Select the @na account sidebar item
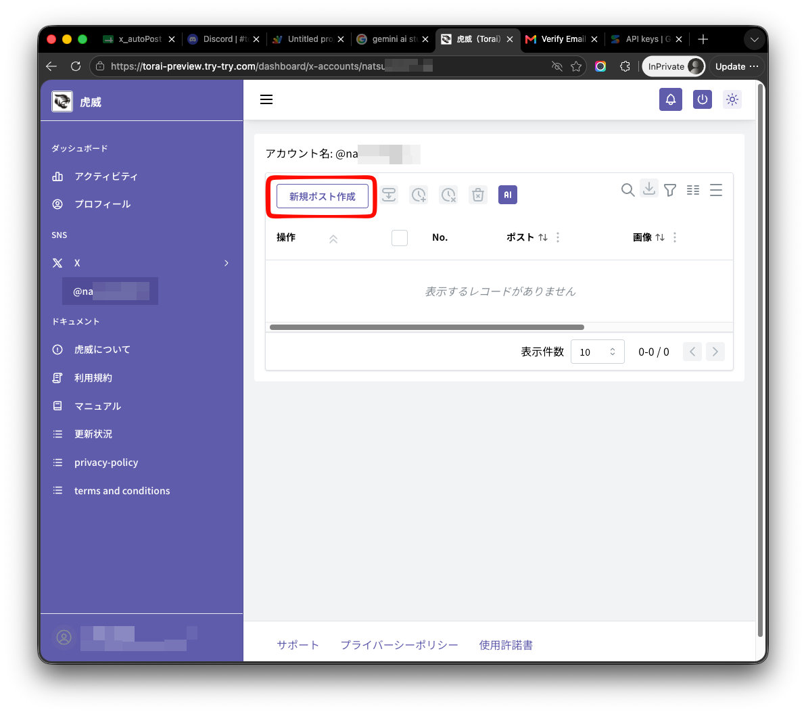The image size is (806, 714). point(110,291)
